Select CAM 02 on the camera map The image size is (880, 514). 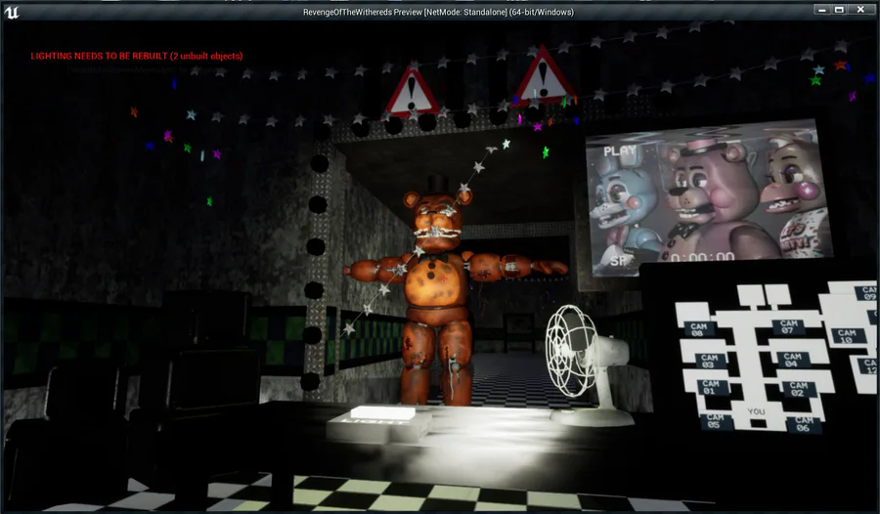tap(798, 389)
